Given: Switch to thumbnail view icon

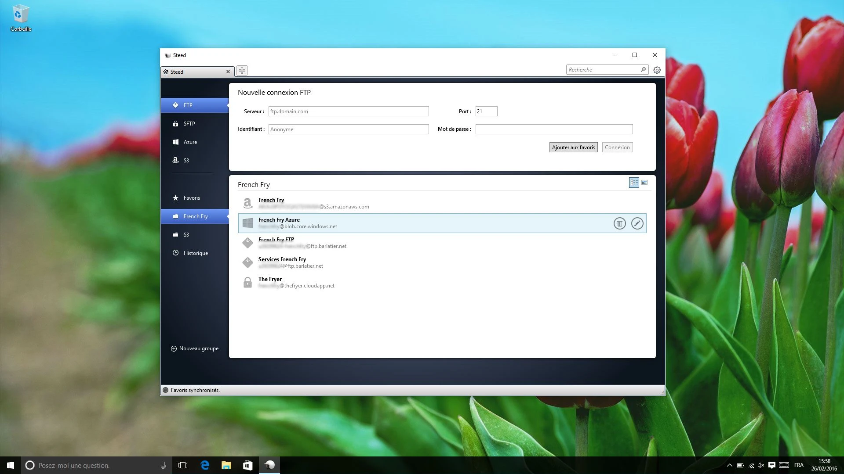Looking at the screenshot, I should [x=644, y=183].
